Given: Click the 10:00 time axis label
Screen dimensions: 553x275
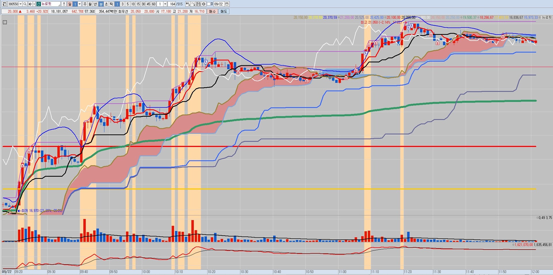Looking at the screenshot, I should 146,272.
